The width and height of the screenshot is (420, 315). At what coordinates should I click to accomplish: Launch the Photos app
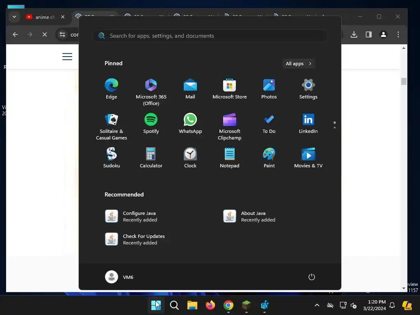point(269,89)
